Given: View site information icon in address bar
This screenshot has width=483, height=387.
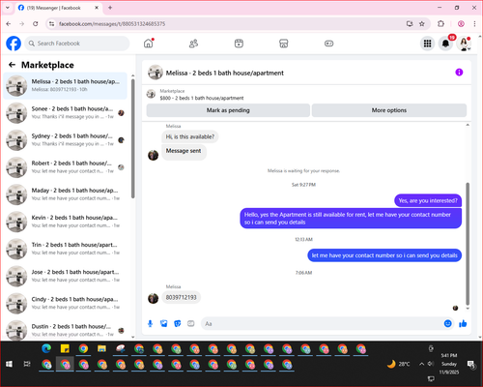Looking at the screenshot, I should tap(51, 23).
